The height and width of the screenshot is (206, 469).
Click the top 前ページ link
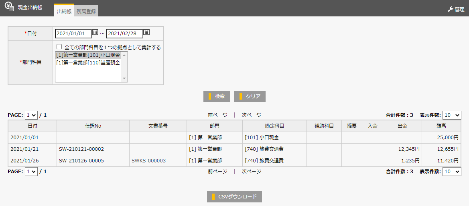pos(217,115)
